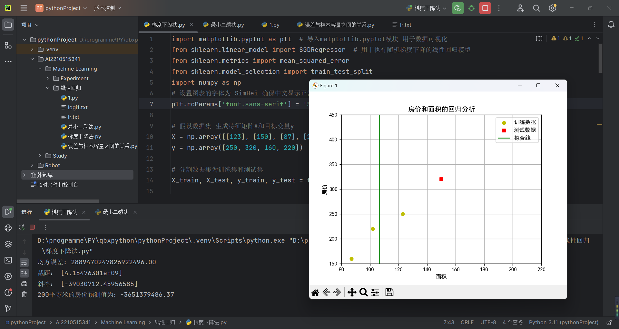Expand the .venv folder
The width and height of the screenshot is (619, 329).
[32, 49]
